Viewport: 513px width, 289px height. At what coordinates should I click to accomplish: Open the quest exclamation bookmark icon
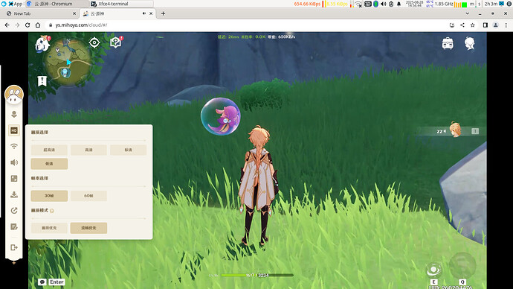coord(42,81)
